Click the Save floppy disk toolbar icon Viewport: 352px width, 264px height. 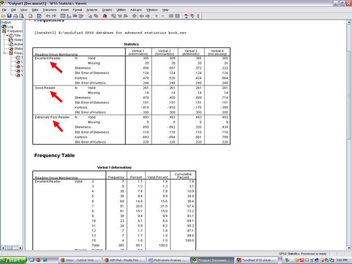click(x=10, y=16)
